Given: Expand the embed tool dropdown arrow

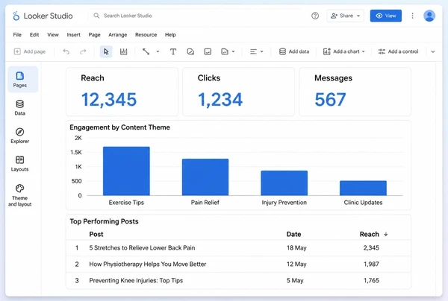Looking at the screenshot, I should (233, 51).
